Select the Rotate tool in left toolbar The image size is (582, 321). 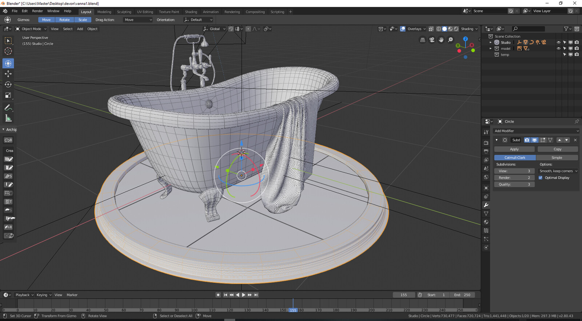(8, 84)
